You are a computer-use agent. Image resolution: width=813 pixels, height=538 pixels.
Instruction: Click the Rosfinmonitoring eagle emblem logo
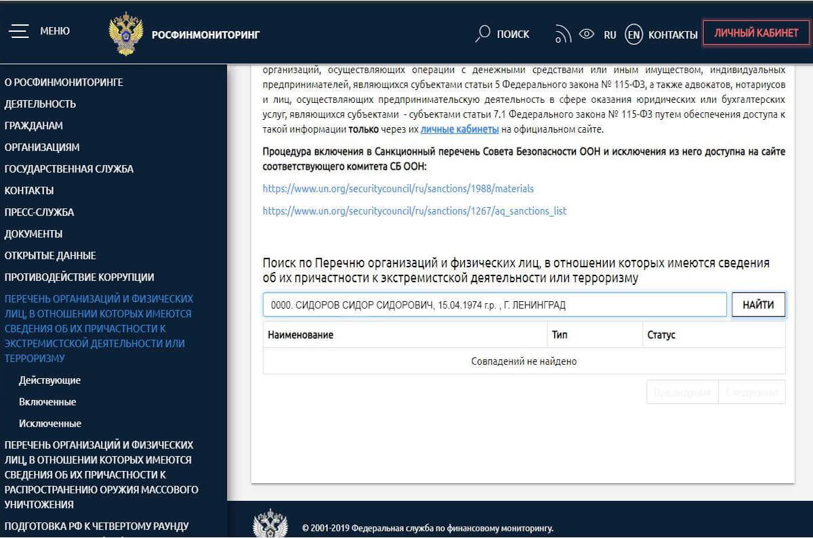pyautogui.click(x=125, y=34)
